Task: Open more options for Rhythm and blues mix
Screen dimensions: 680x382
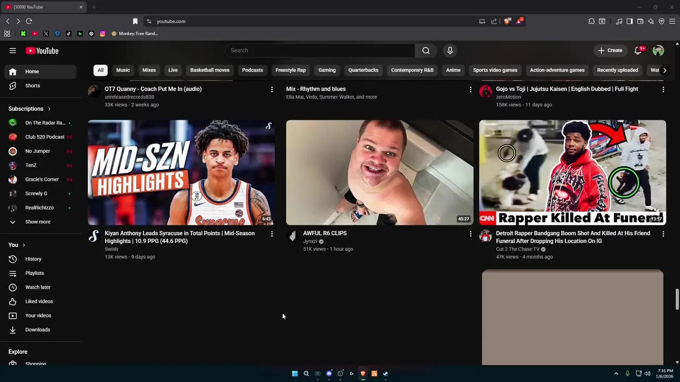Action: tap(470, 90)
